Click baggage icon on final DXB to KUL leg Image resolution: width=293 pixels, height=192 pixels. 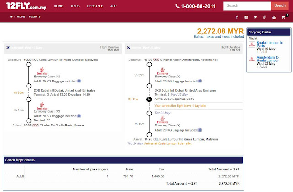200,130
